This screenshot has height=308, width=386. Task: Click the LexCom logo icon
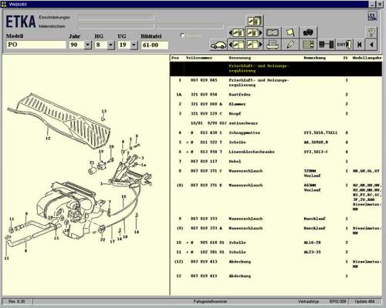click(372, 16)
